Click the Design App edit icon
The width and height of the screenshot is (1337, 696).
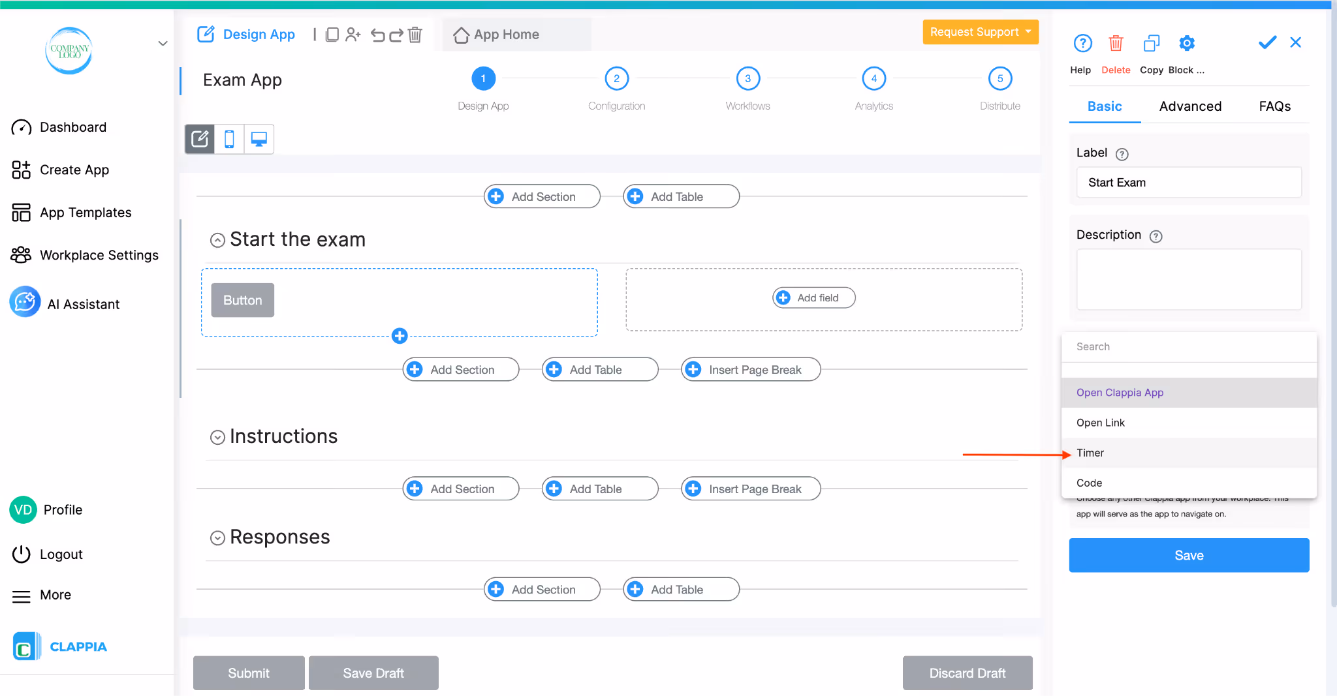click(x=206, y=34)
